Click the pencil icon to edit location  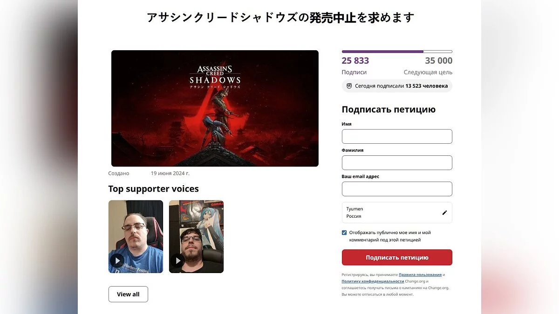[x=444, y=213]
